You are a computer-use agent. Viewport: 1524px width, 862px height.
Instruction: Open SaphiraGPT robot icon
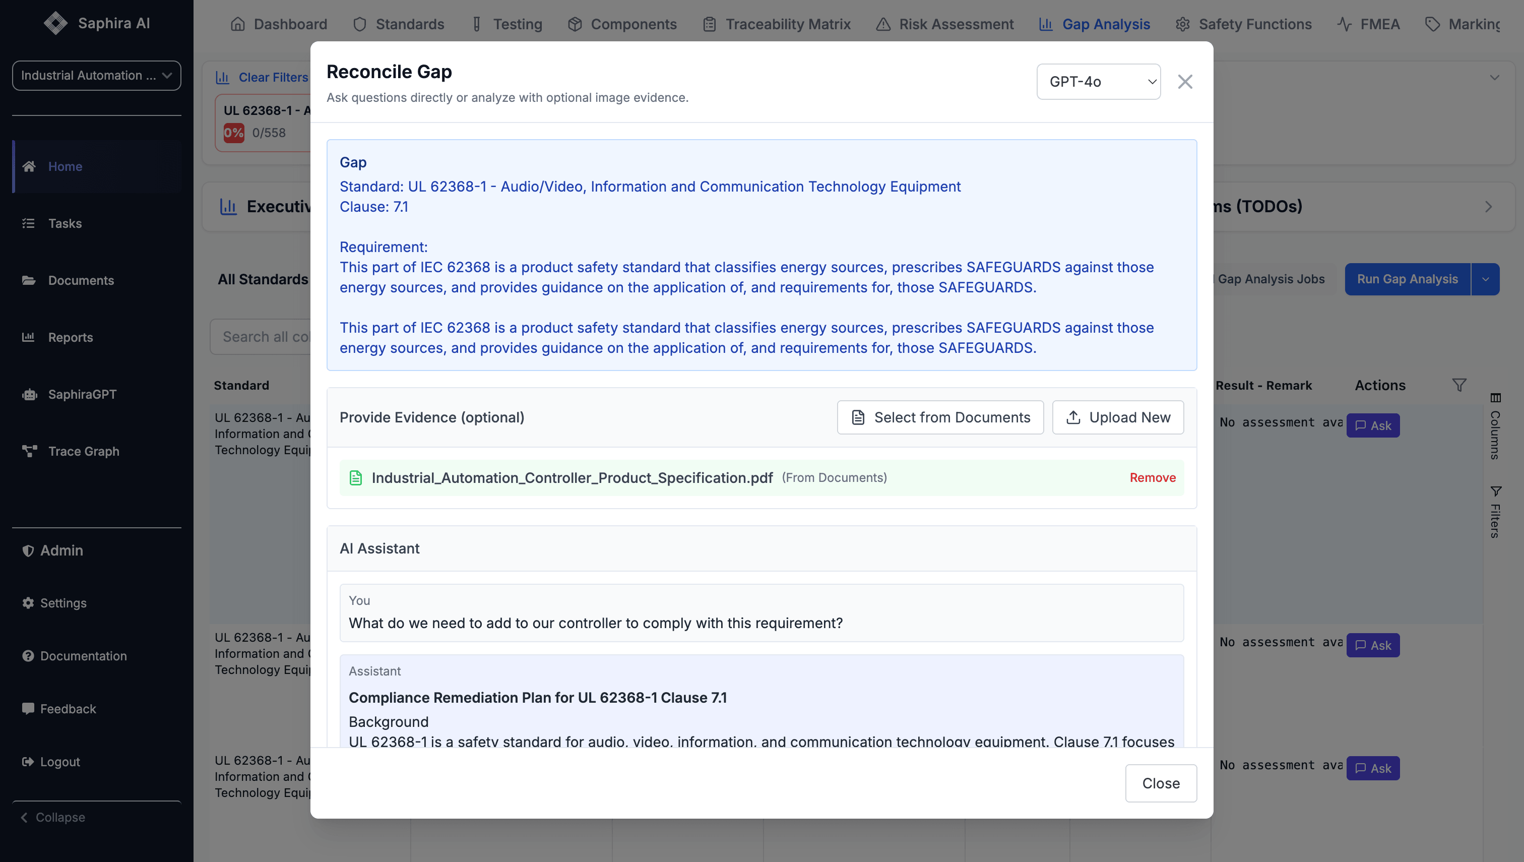pos(29,394)
